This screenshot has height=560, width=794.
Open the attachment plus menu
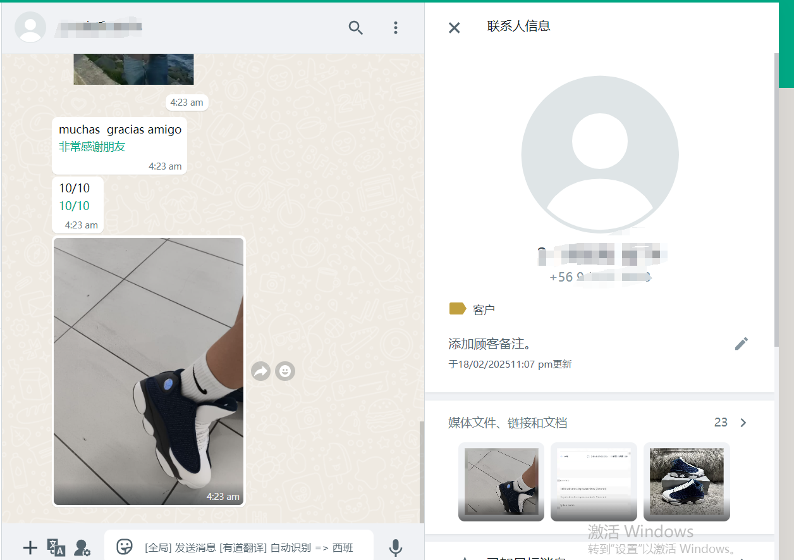30,547
